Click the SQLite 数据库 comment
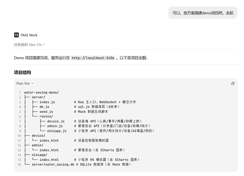 (104, 164)
